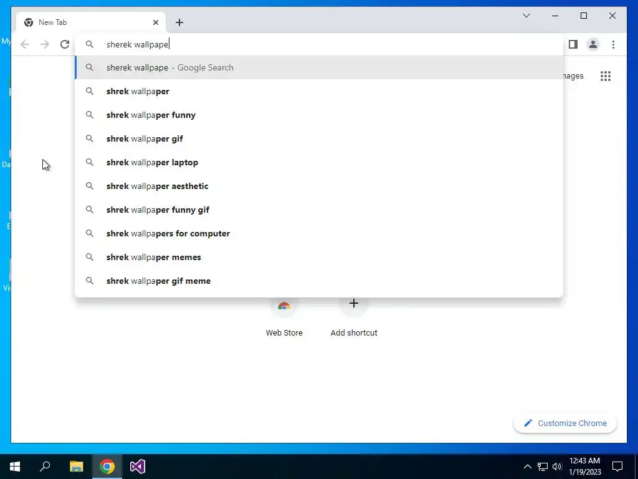
Task: Open the network status tray icon
Action: [543, 467]
